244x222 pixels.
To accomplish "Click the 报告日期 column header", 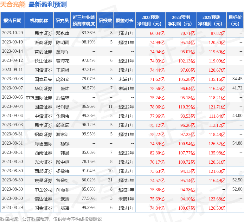I will [x=12, y=20].
